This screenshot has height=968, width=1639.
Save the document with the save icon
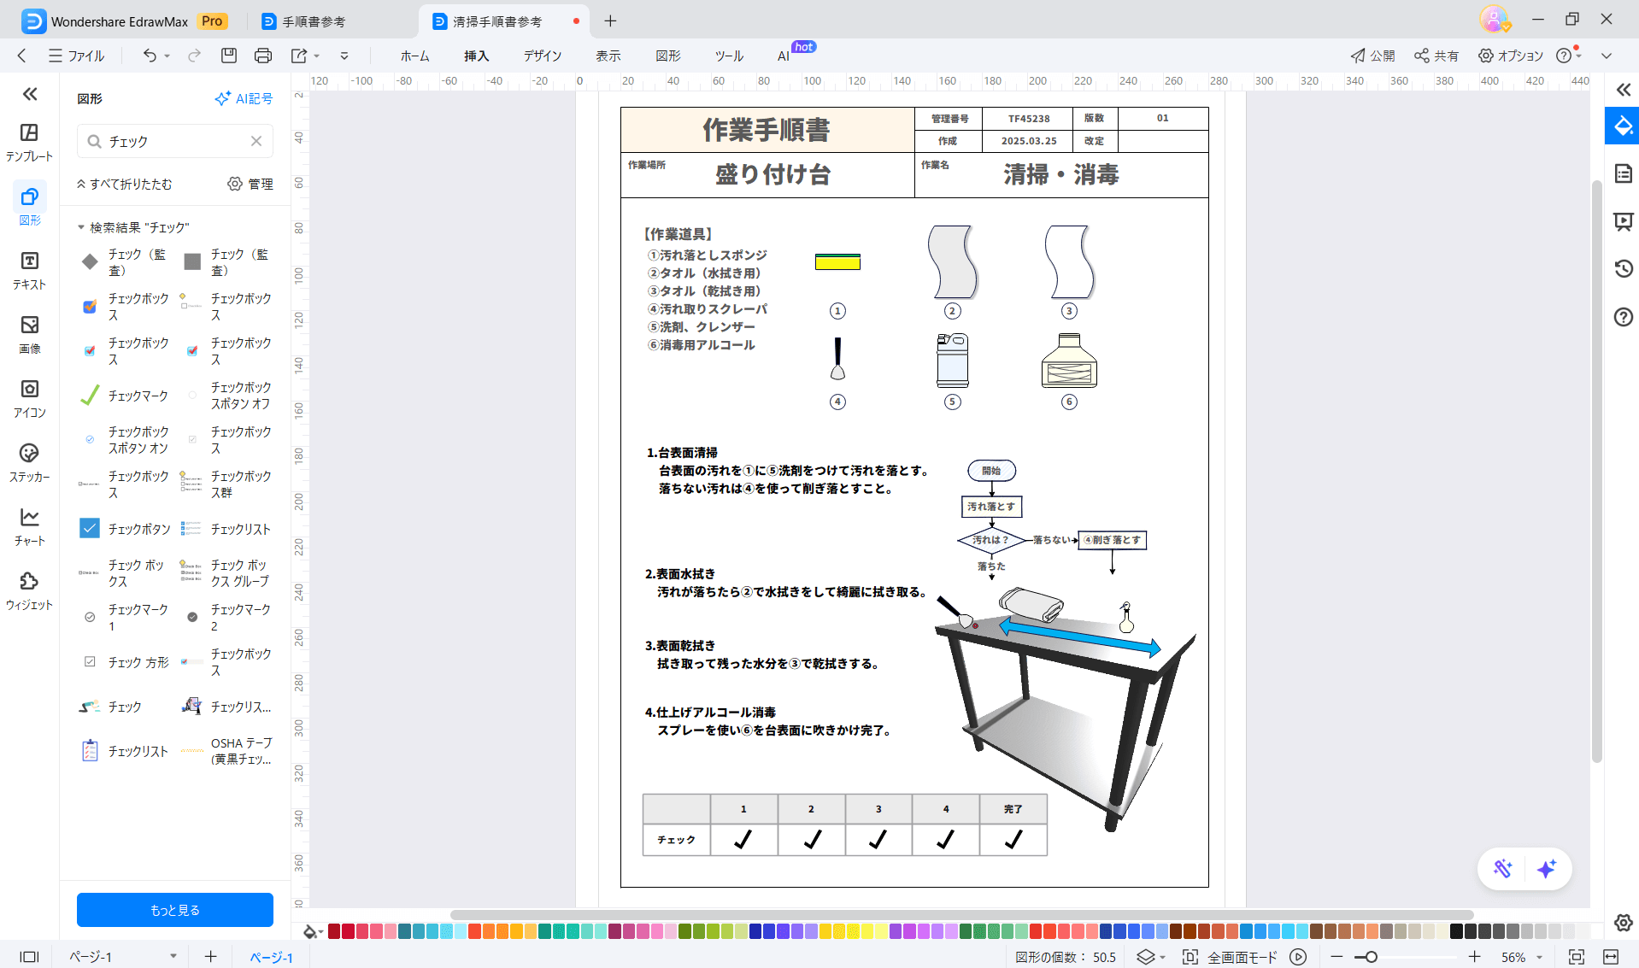(228, 56)
